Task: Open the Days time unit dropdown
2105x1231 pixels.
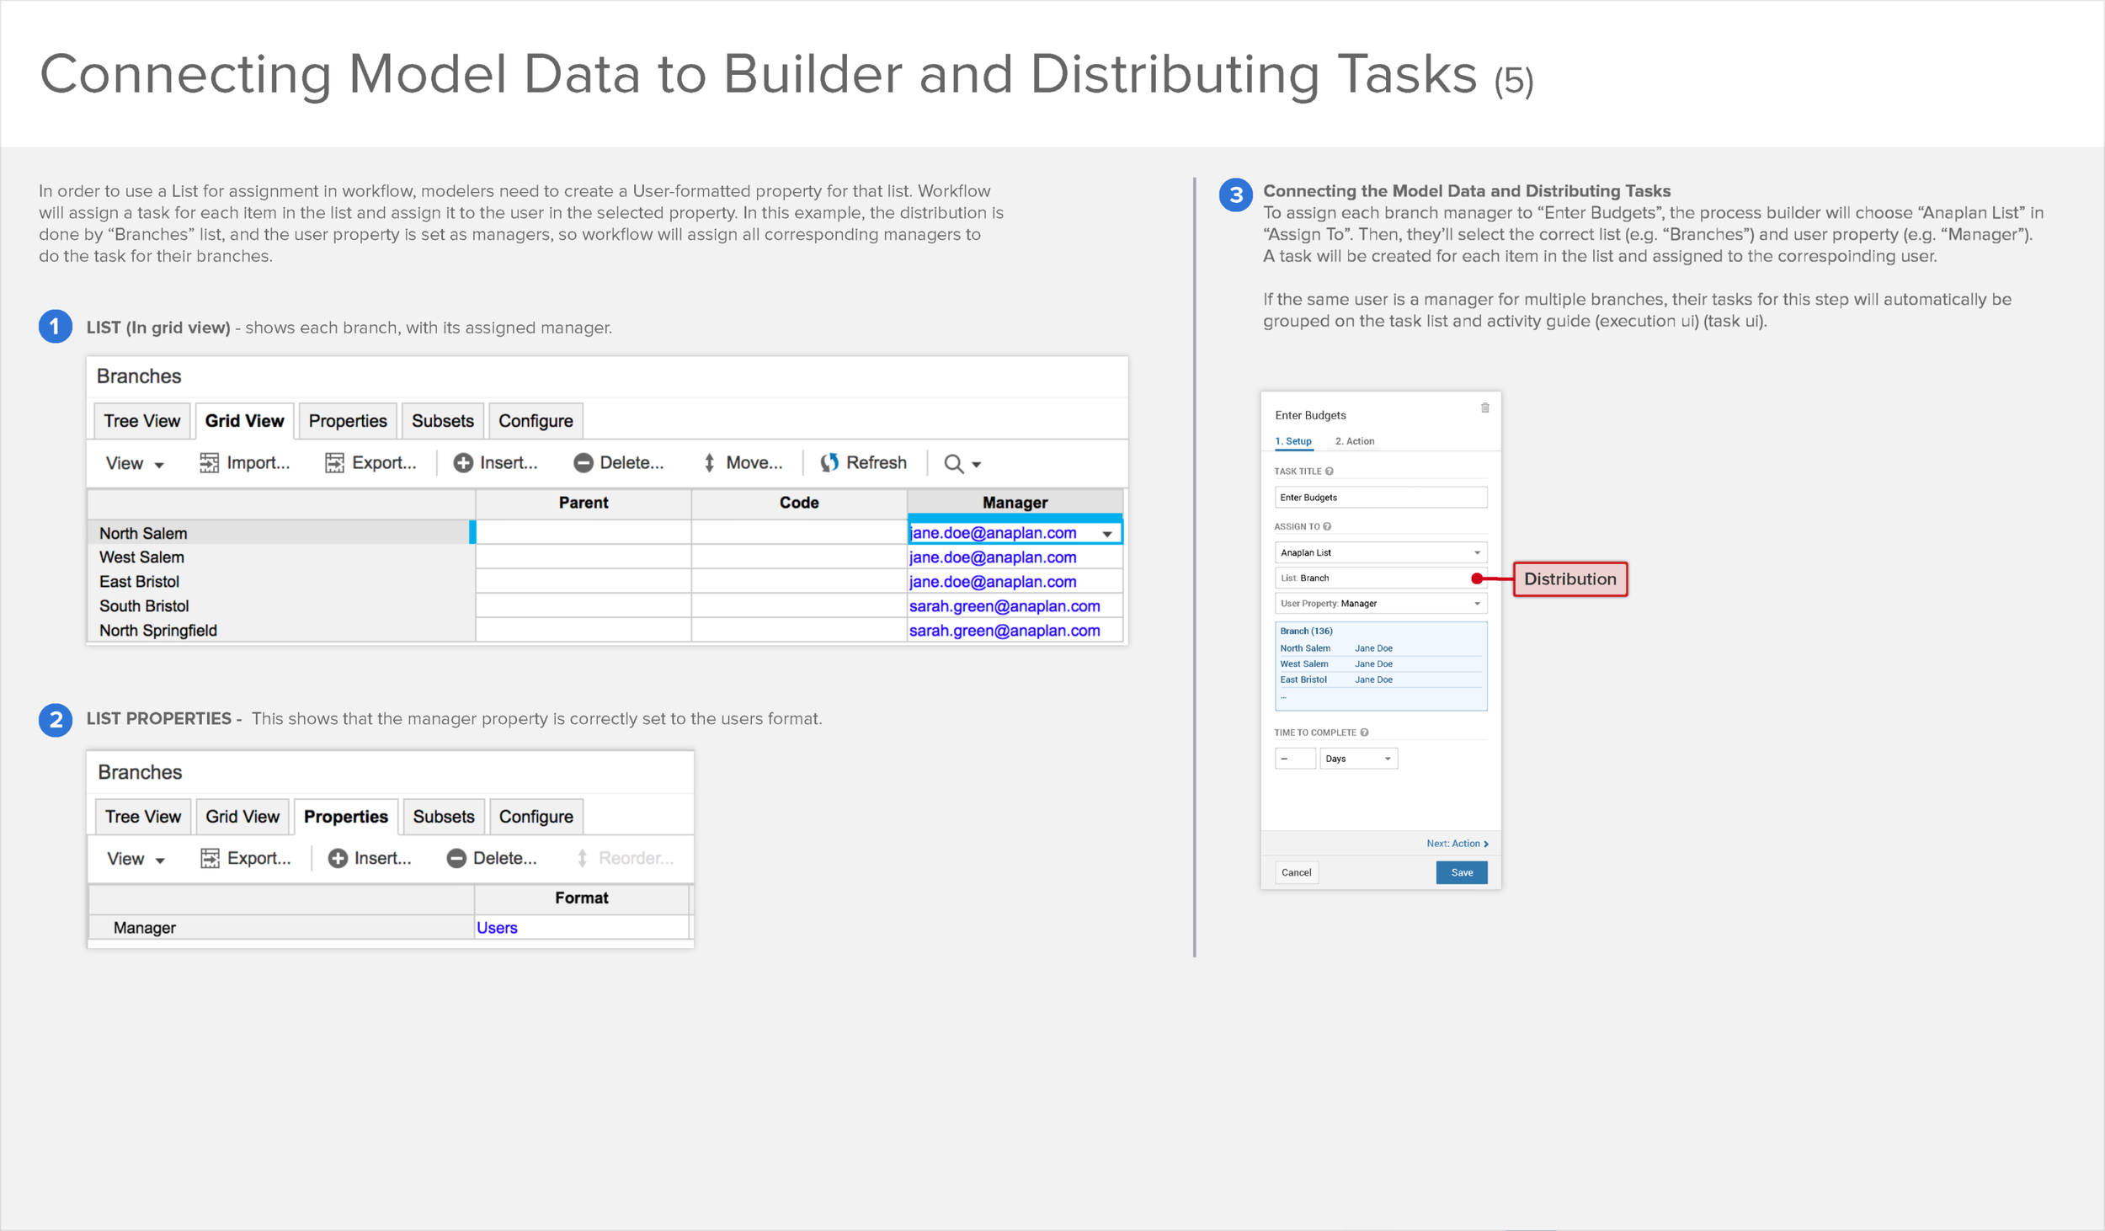Action: [x=1387, y=759]
